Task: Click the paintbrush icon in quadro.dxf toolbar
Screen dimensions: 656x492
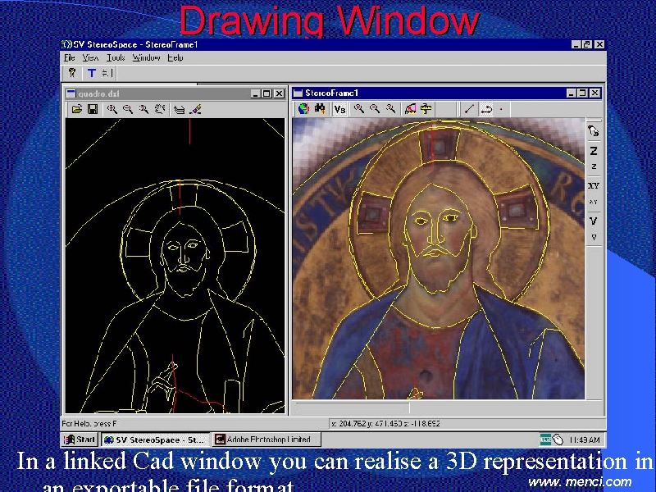Action: [195, 109]
